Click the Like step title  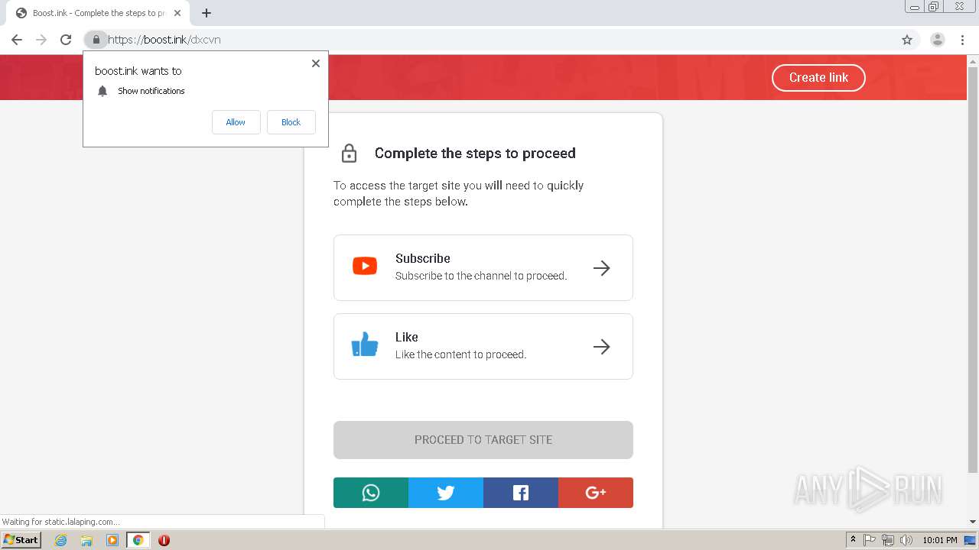click(x=406, y=337)
